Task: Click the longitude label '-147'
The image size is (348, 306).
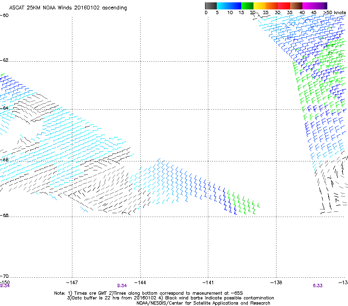Action: (x=72, y=282)
